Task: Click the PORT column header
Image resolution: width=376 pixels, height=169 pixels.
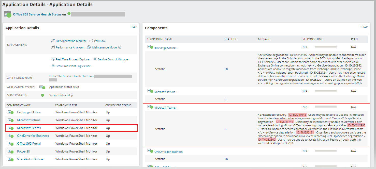Action: coord(354,39)
